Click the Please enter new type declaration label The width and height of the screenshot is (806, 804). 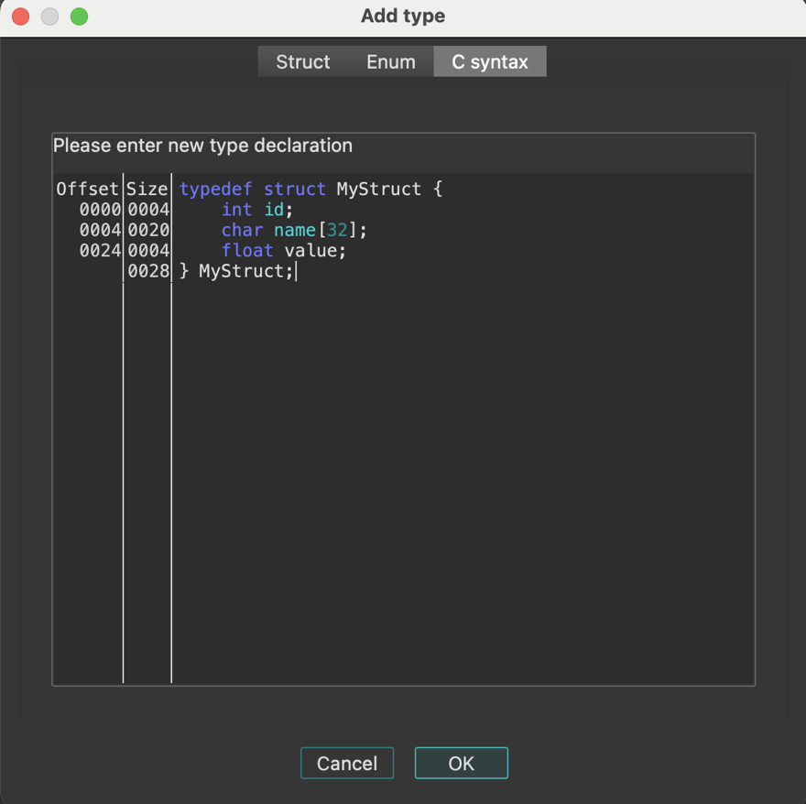pos(203,145)
